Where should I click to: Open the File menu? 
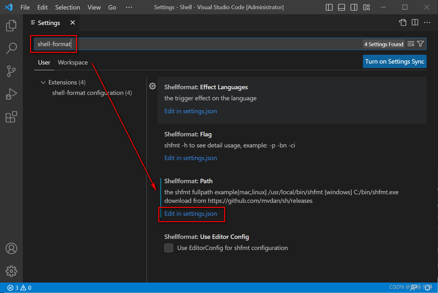(x=25, y=7)
